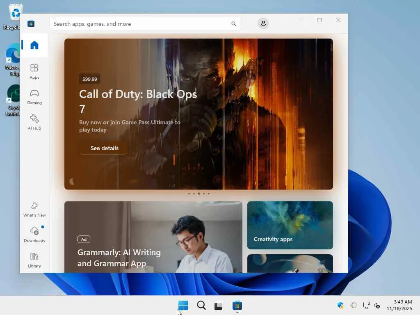Open the Call of Duty: Black Ops 7 title
Image resolution: width=420 pixels, height=315 pixels.
[138, 101]
